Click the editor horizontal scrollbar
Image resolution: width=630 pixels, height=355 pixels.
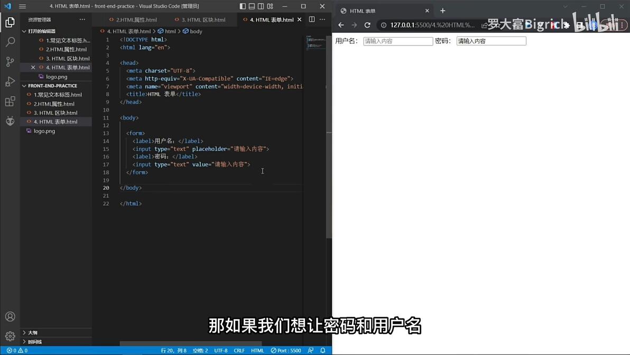tap(191, 344)
